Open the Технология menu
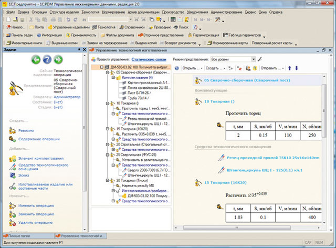336x248 pixels. [x=90, y=12]
